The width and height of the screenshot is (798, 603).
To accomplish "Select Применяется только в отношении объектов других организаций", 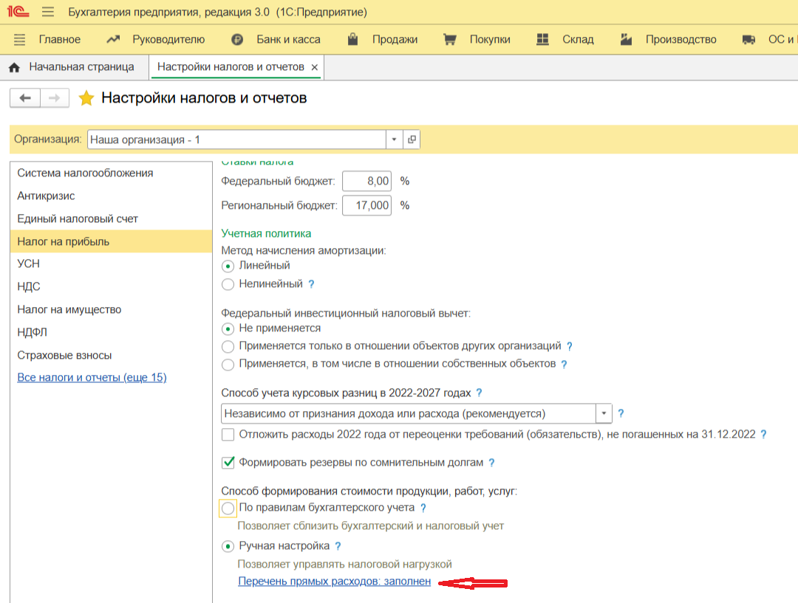I will pos(228,347).
